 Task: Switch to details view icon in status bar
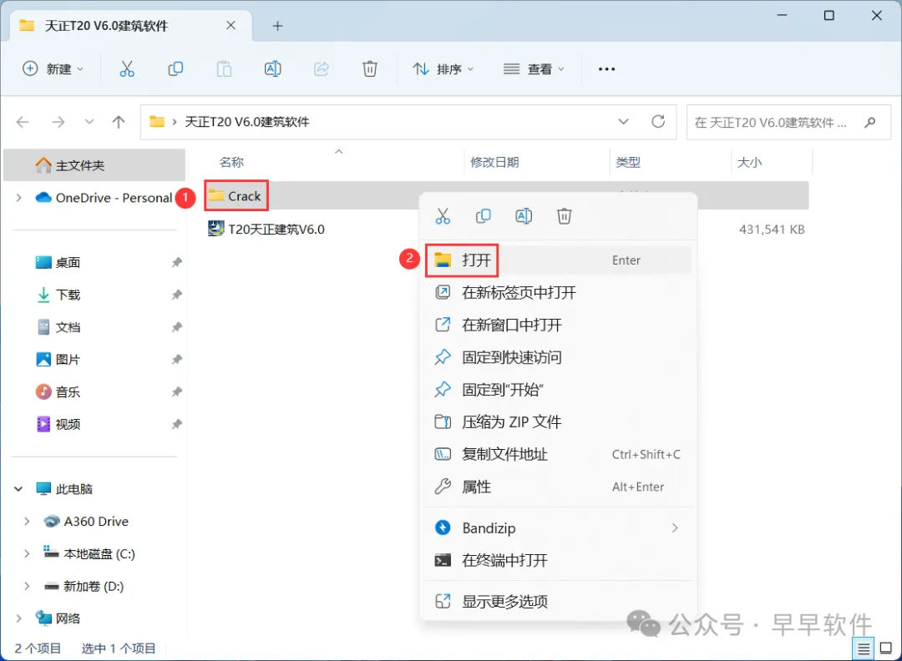coord(864,649)
